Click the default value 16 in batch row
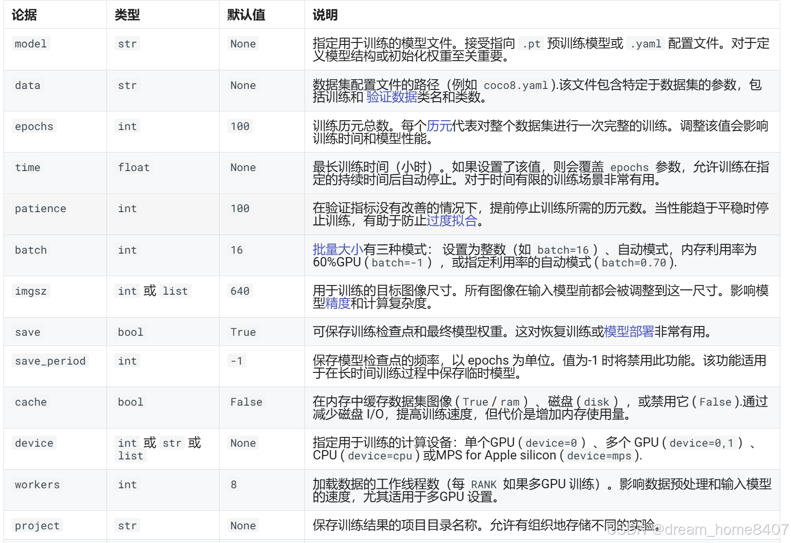The image size is (791, 543). pyautogui.click(x=237, y=250)
